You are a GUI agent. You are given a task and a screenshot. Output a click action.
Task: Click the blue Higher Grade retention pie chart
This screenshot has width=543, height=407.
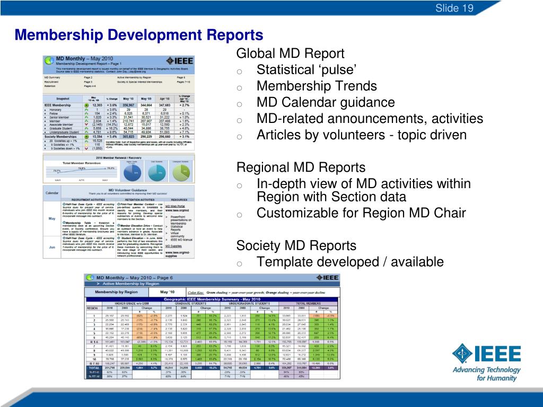pyautogui.click(x=132, y=172)
